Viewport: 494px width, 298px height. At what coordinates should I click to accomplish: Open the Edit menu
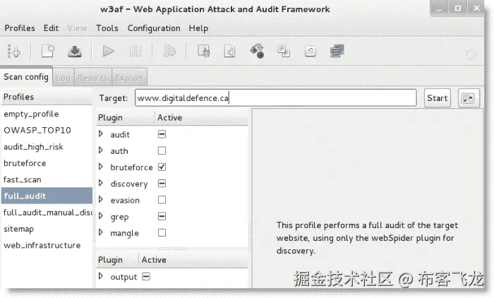click(51, 28)
